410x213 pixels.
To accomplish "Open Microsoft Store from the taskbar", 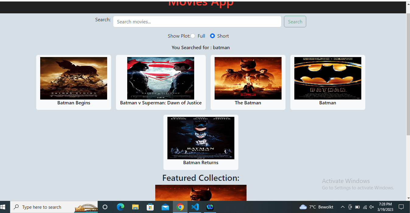I will click(150, 207).
